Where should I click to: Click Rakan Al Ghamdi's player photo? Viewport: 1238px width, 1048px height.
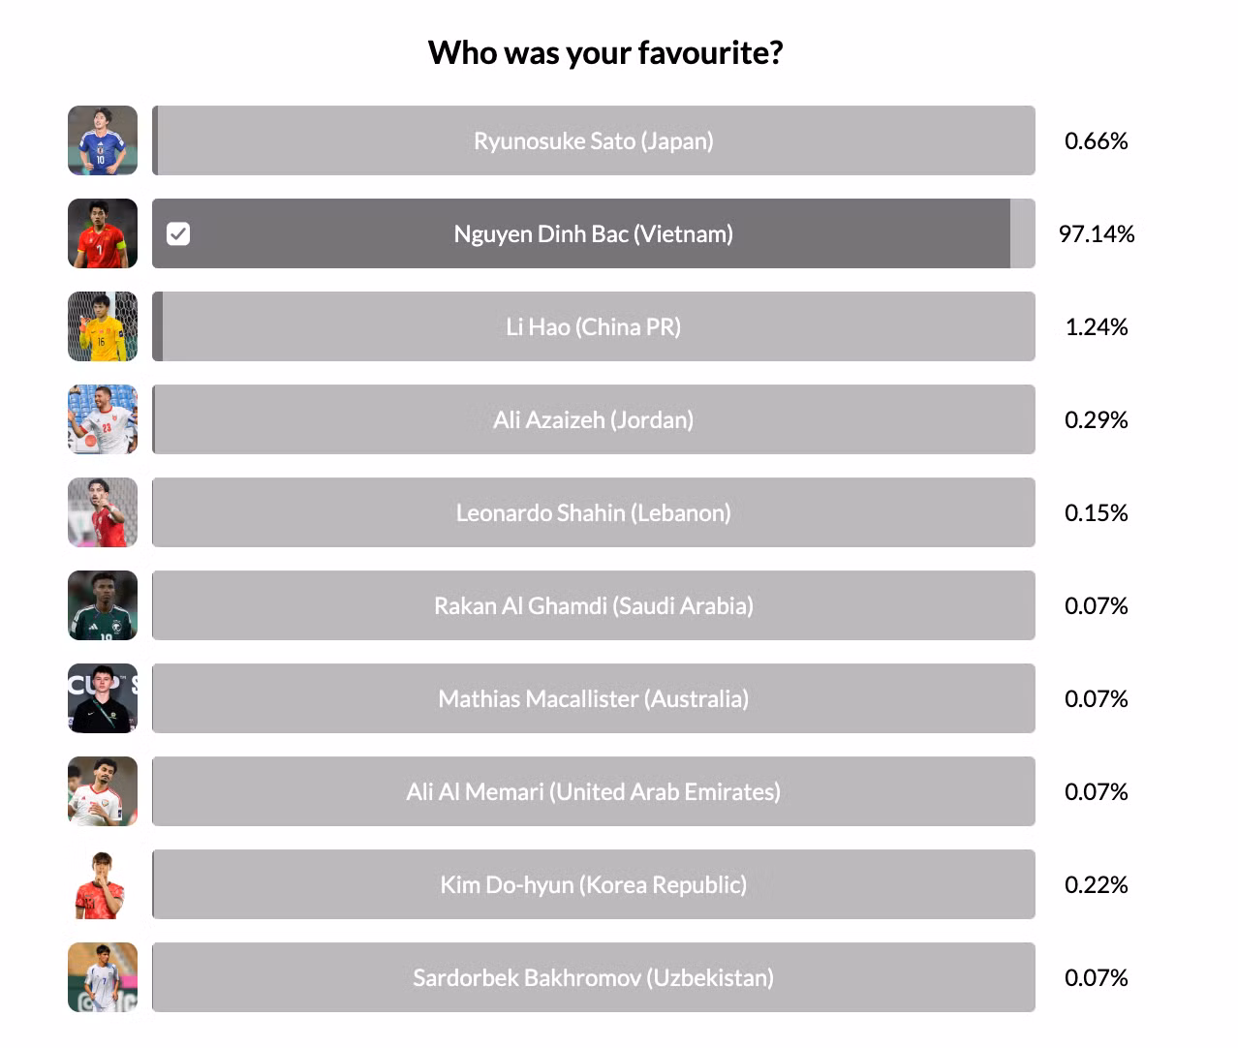[x=103, y=605]
